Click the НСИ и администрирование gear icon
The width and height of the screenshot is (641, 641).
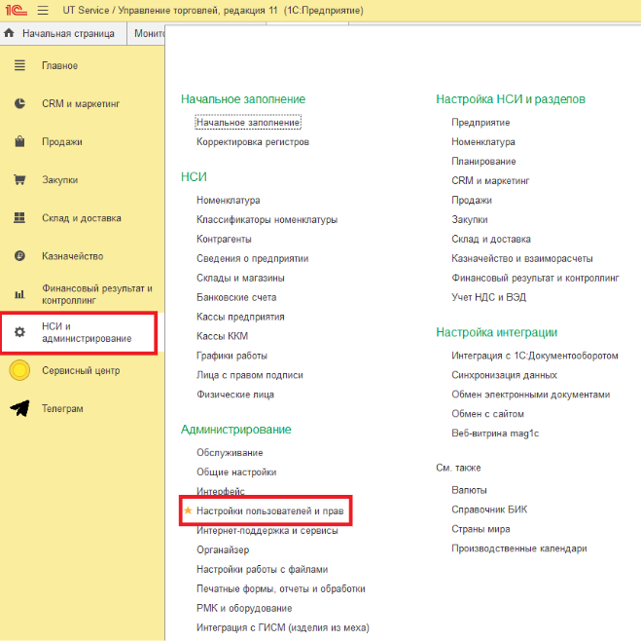pos(19,332)
